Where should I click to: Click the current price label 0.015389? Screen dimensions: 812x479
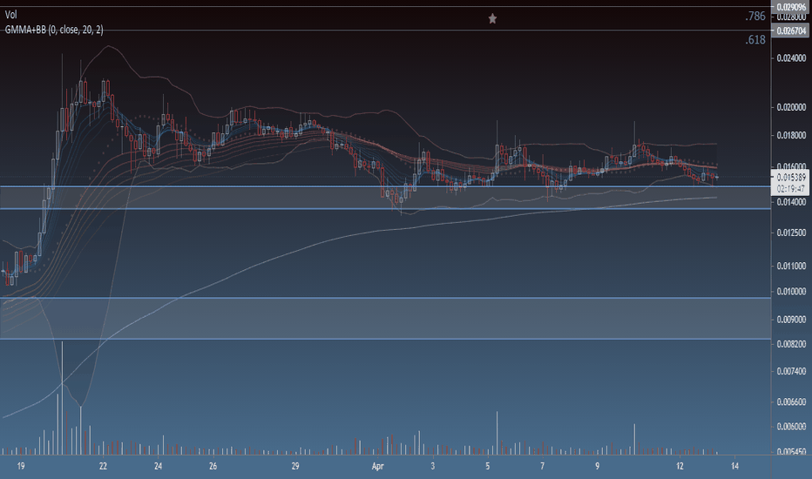791,177
